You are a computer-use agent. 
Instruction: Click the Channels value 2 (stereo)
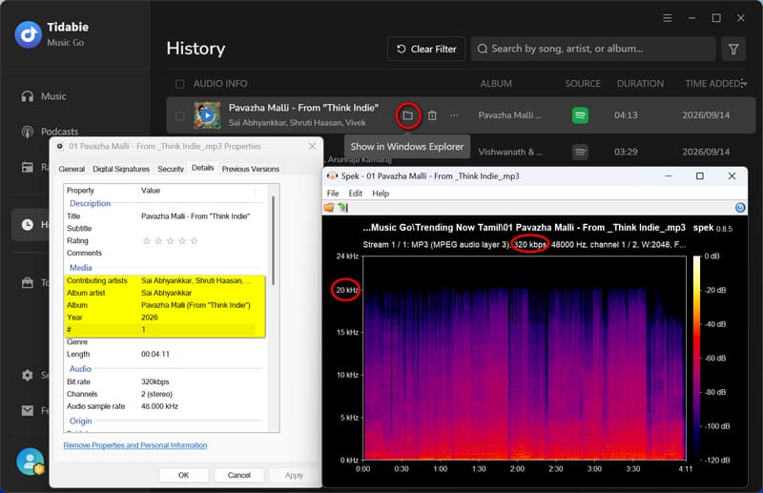coord(156,394)
